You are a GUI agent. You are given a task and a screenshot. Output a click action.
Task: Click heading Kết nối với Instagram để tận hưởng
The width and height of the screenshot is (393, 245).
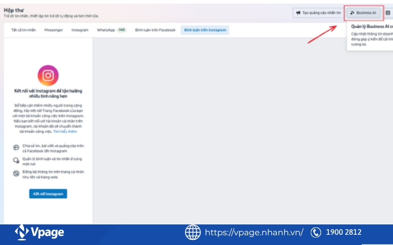[48, 93]
